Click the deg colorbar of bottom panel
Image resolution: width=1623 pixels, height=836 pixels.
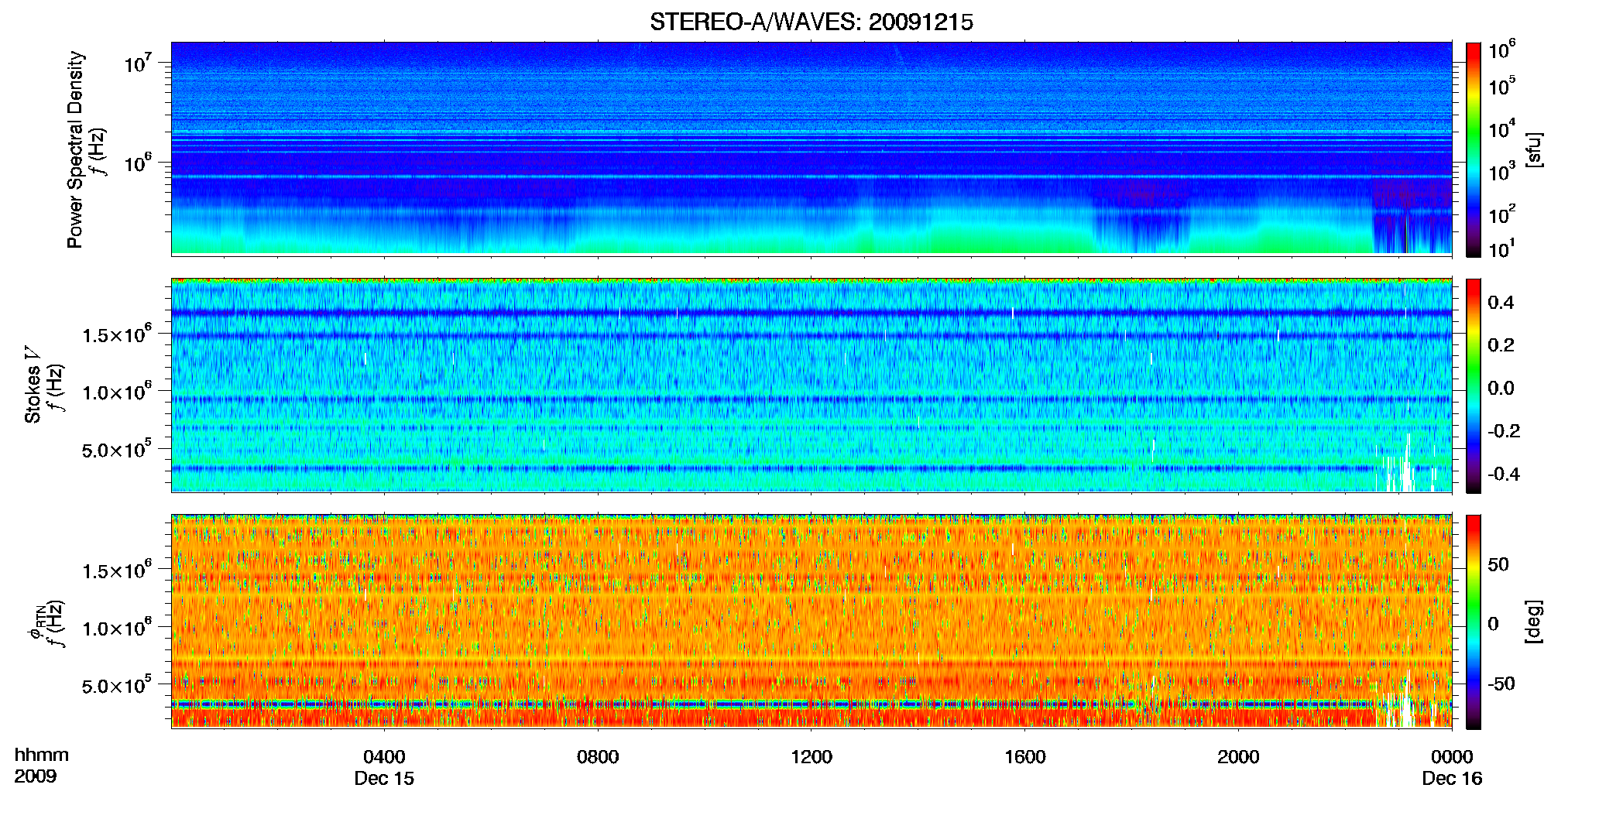pos(1474,622)
